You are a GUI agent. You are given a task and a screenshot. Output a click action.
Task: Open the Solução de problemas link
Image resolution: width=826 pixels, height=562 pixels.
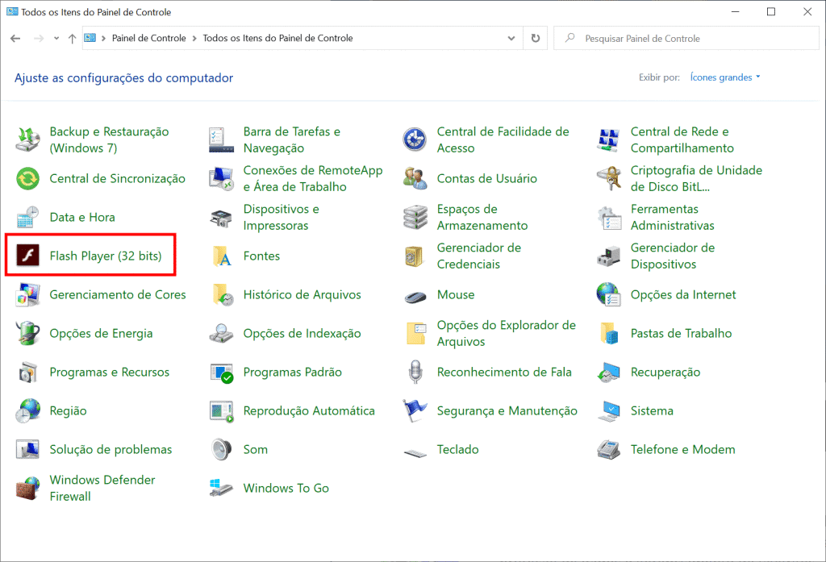[111, 449]
